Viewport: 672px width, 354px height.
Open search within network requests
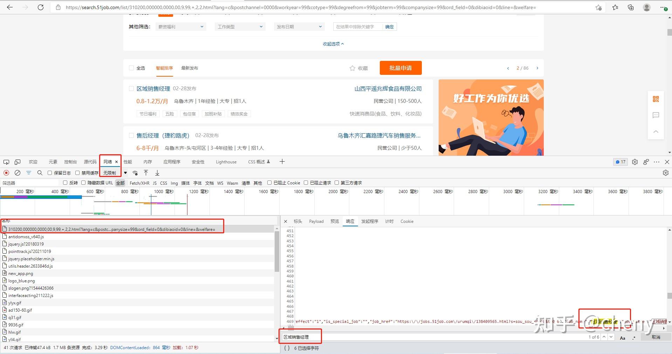click(x=40, y=172)
